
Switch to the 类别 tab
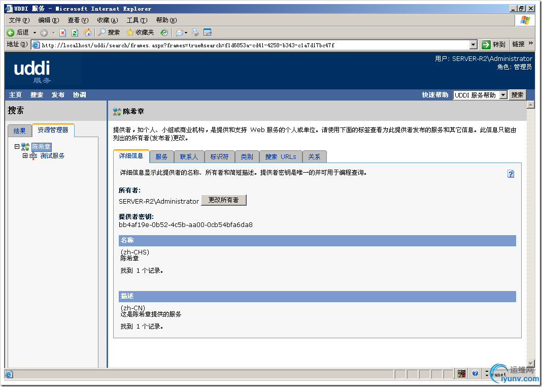click(x=247, y=156)
